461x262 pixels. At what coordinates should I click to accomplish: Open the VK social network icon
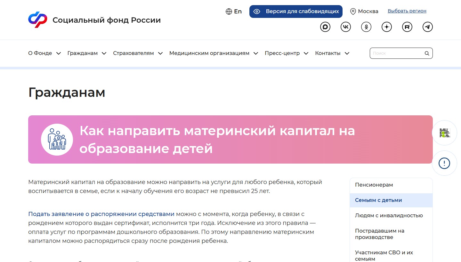(346, 27)
